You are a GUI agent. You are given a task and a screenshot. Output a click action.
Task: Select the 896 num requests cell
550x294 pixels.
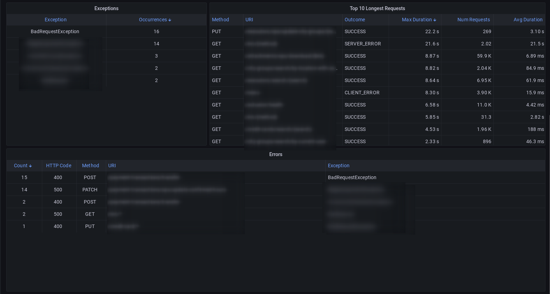tap(487, 141)
